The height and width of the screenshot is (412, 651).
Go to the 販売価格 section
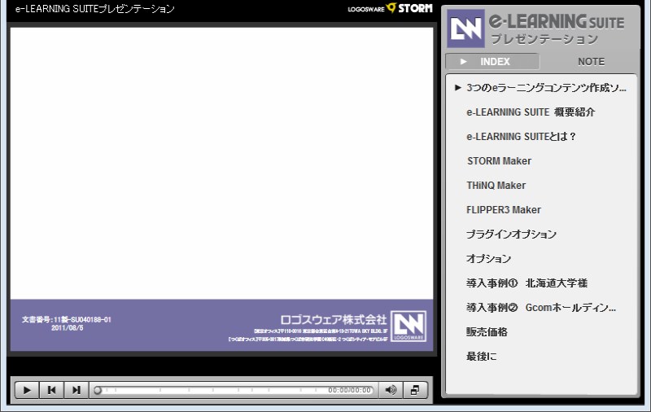pyautogui.click(x=487, y=332)
